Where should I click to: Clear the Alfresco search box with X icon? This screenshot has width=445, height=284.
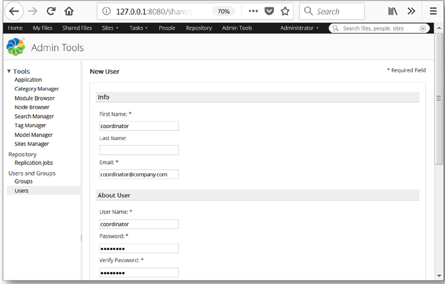[x=422, y=28]
